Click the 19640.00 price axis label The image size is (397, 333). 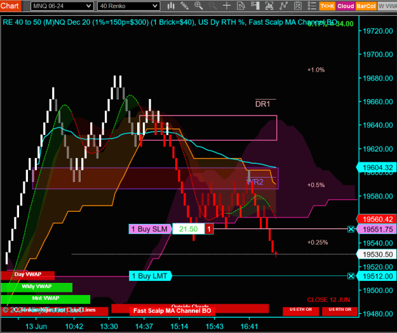click(378, 125)
